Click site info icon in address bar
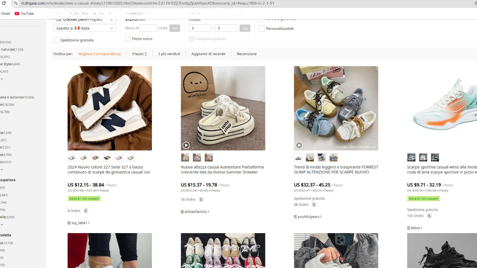 (x=15, y=3)
